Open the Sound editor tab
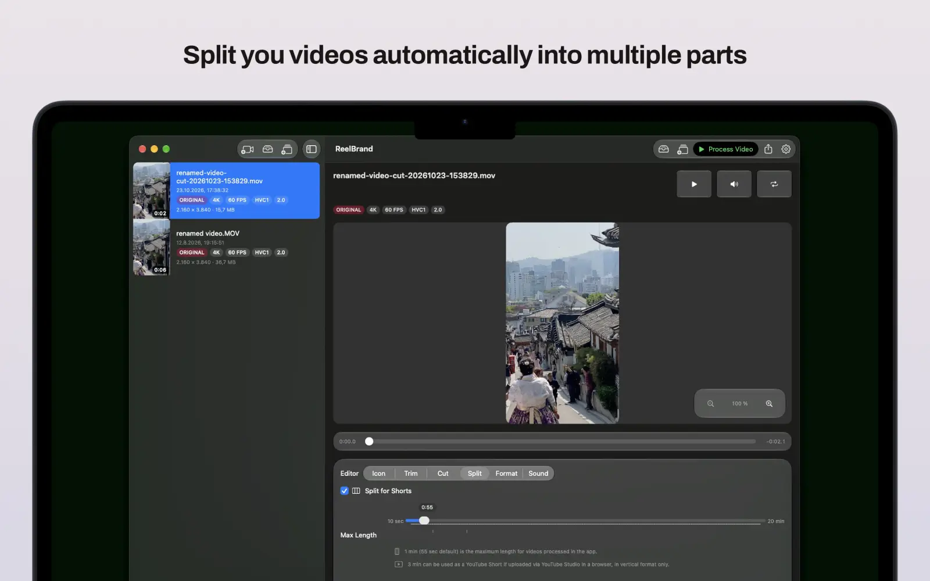This screenshot has width=930, height=581. pos(538,474)
